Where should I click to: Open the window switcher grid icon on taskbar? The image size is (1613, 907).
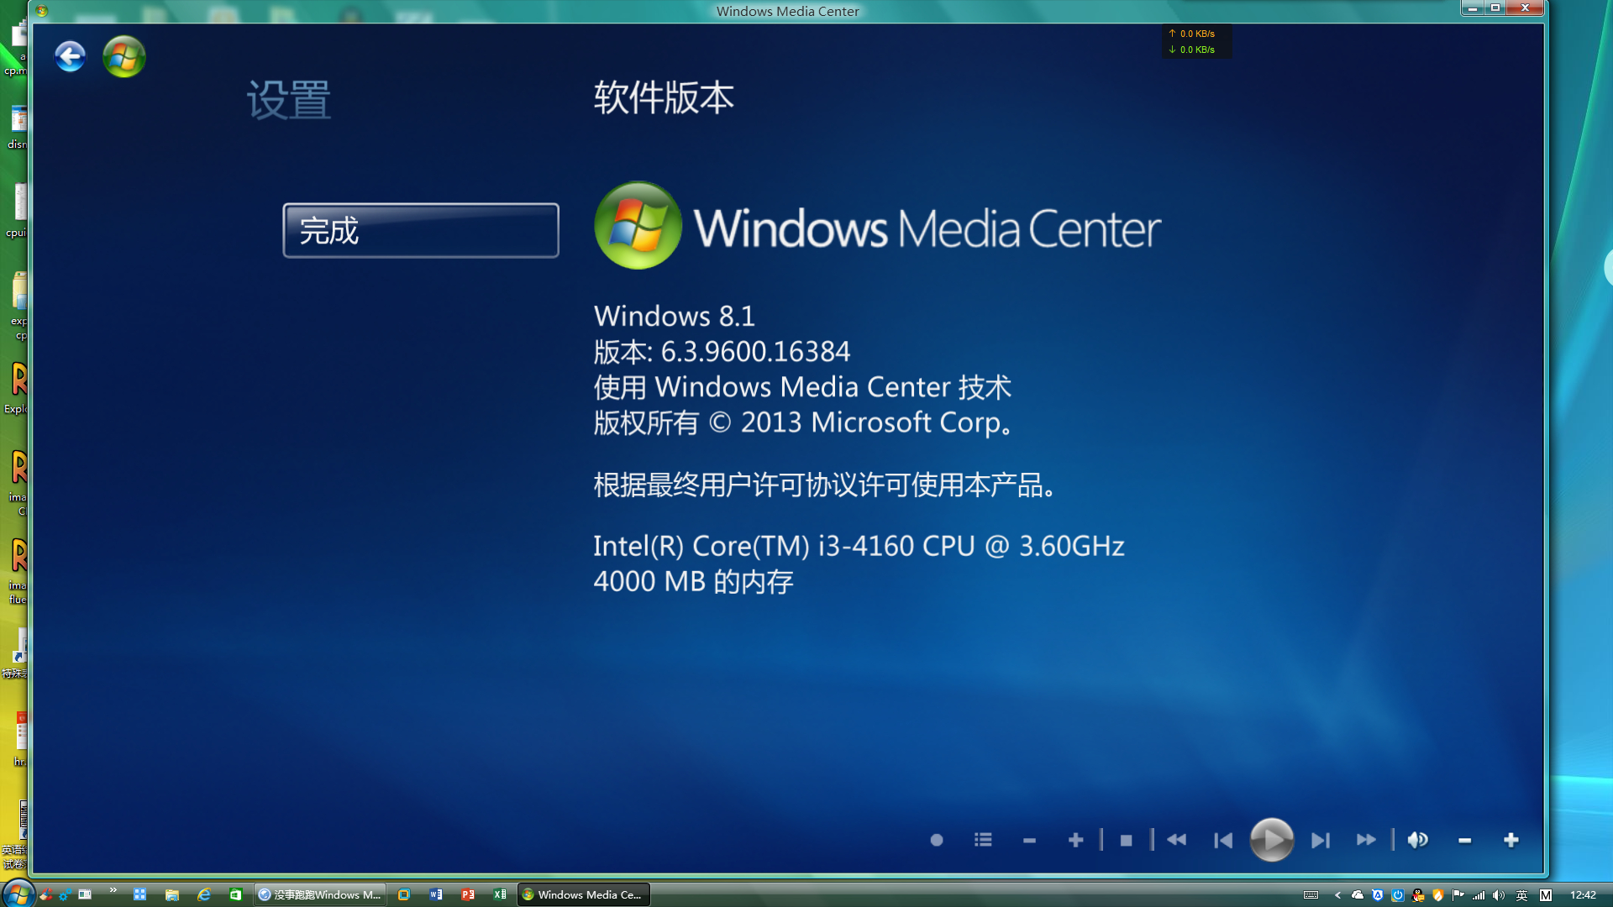(x=140, y=894)
